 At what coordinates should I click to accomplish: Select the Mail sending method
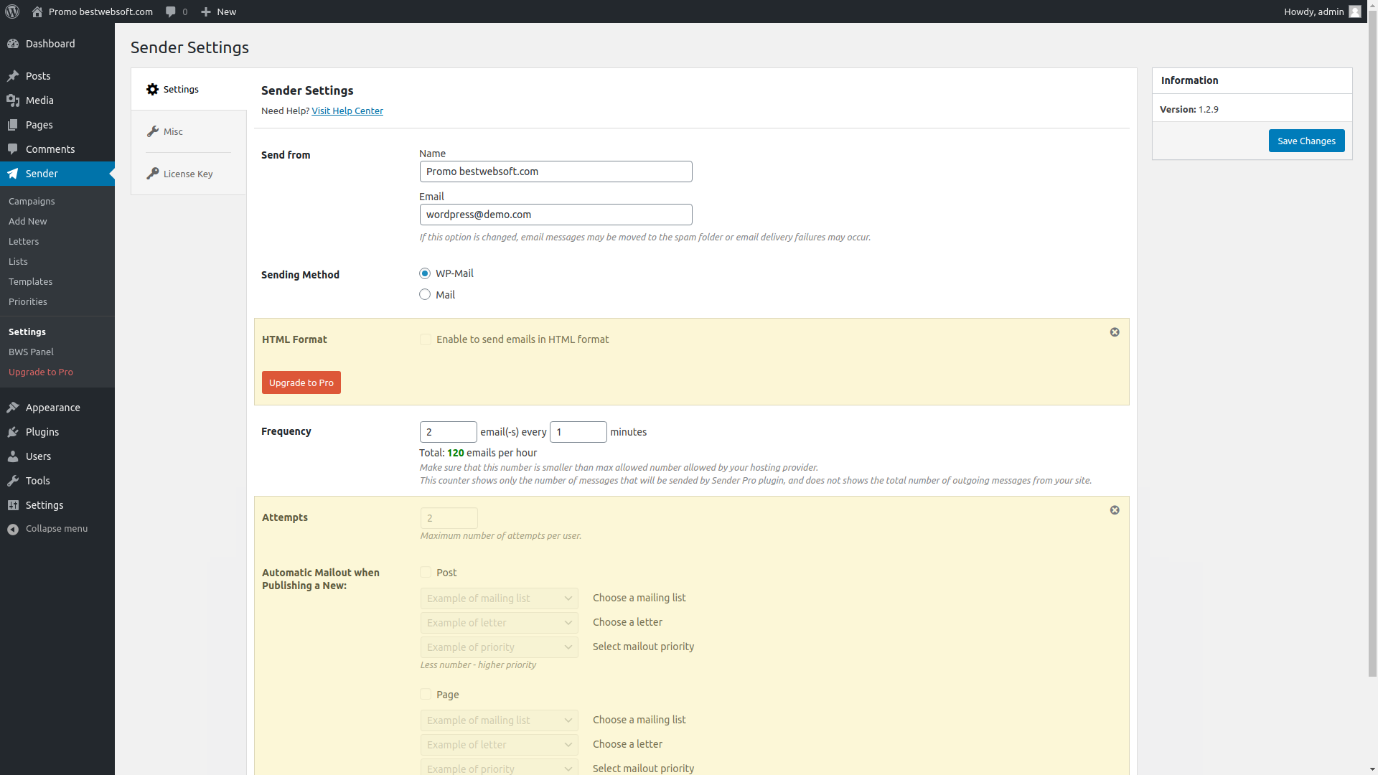tap(425, 294)
